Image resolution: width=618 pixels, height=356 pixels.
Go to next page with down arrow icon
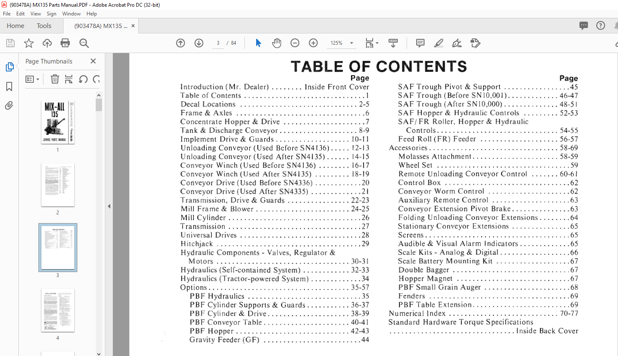pos(199,43)
